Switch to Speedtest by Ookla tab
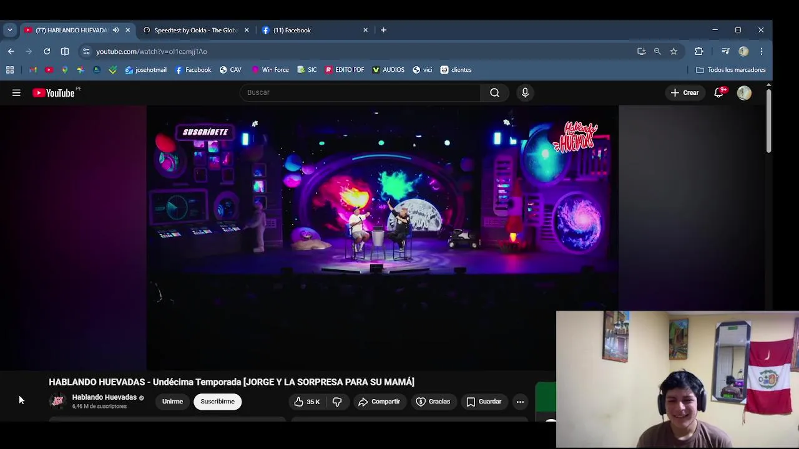 pyautogui.click(x=195, y=30)
